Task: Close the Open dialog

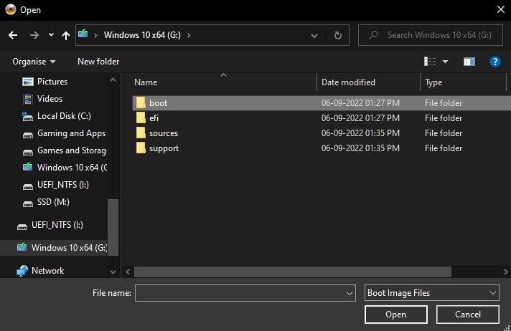Action: (x=501, y=9)
